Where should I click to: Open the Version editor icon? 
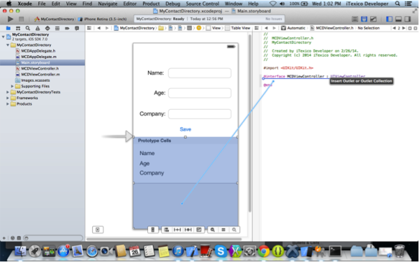pos(373,19)
